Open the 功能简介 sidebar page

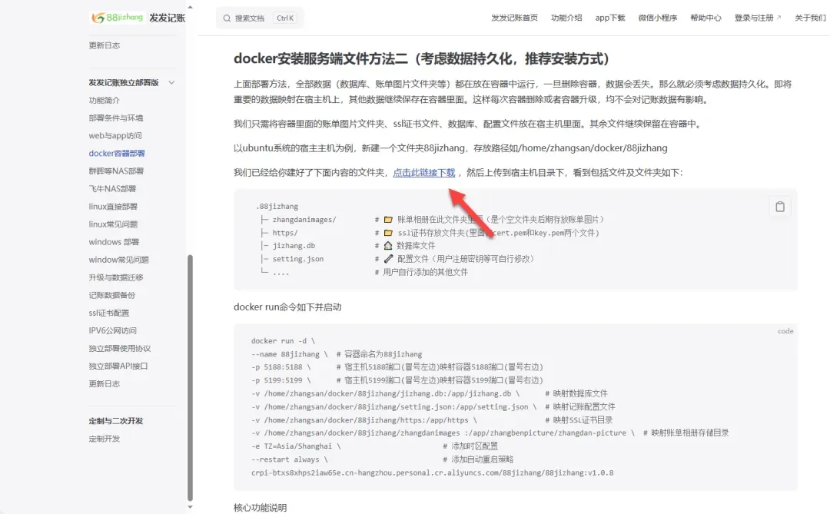coord(105,100)
